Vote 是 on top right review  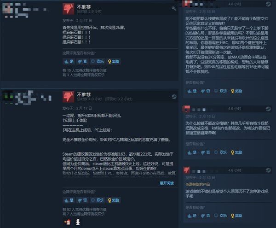(192, 91)
